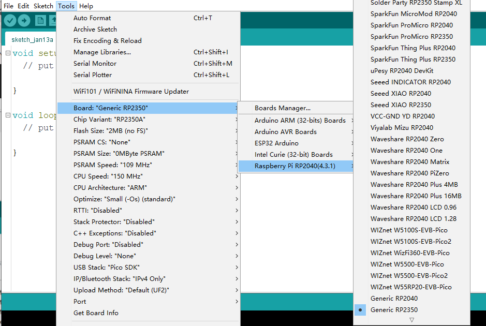This screenshot has height=326, width=486.
Task: Select SparkFun ProMicro RP2350 board
Action: [x=412, y=37]
